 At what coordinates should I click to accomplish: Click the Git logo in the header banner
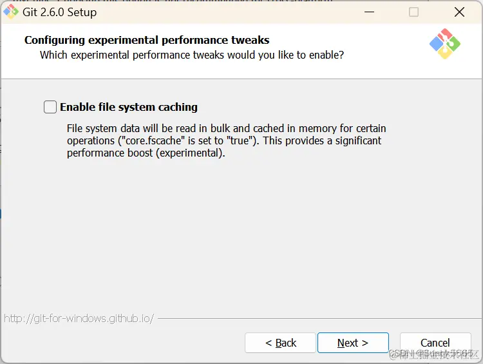click(444, 44)
